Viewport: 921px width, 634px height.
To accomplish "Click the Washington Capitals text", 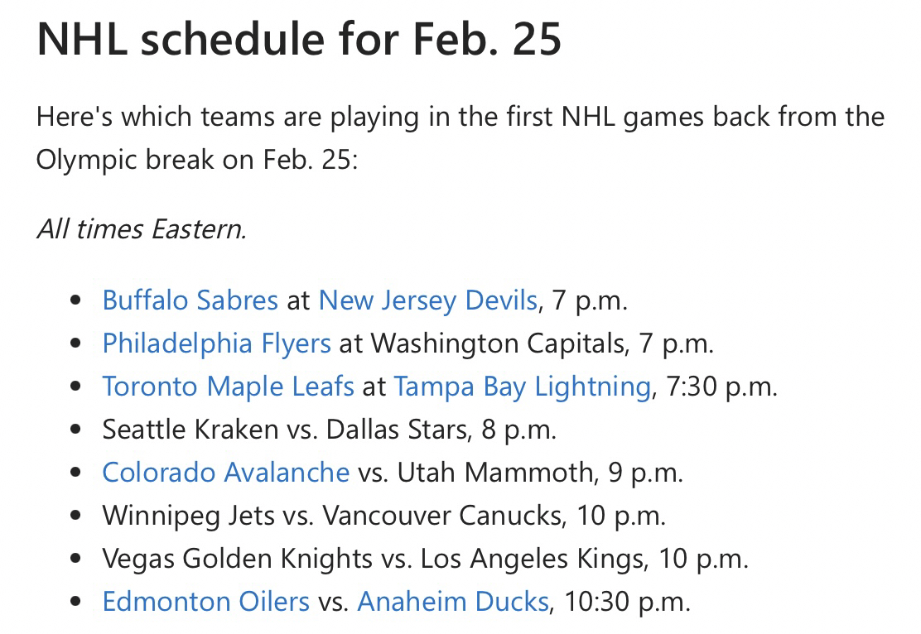I will tap(497, 343).
